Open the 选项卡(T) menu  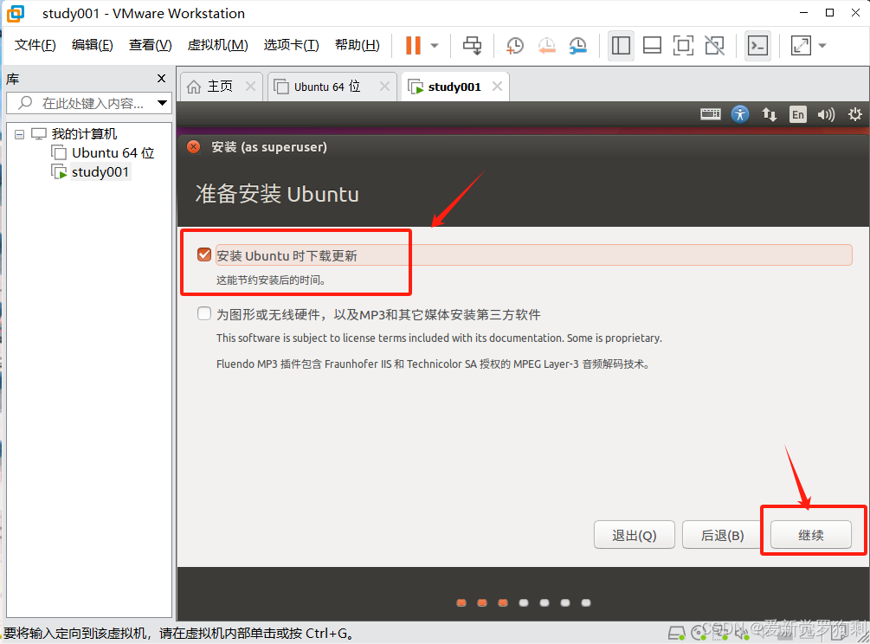(x=291, y=45)
